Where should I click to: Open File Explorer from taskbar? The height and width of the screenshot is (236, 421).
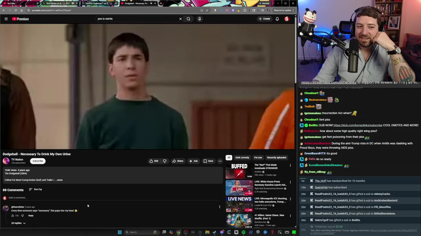[x=207, y=232]
